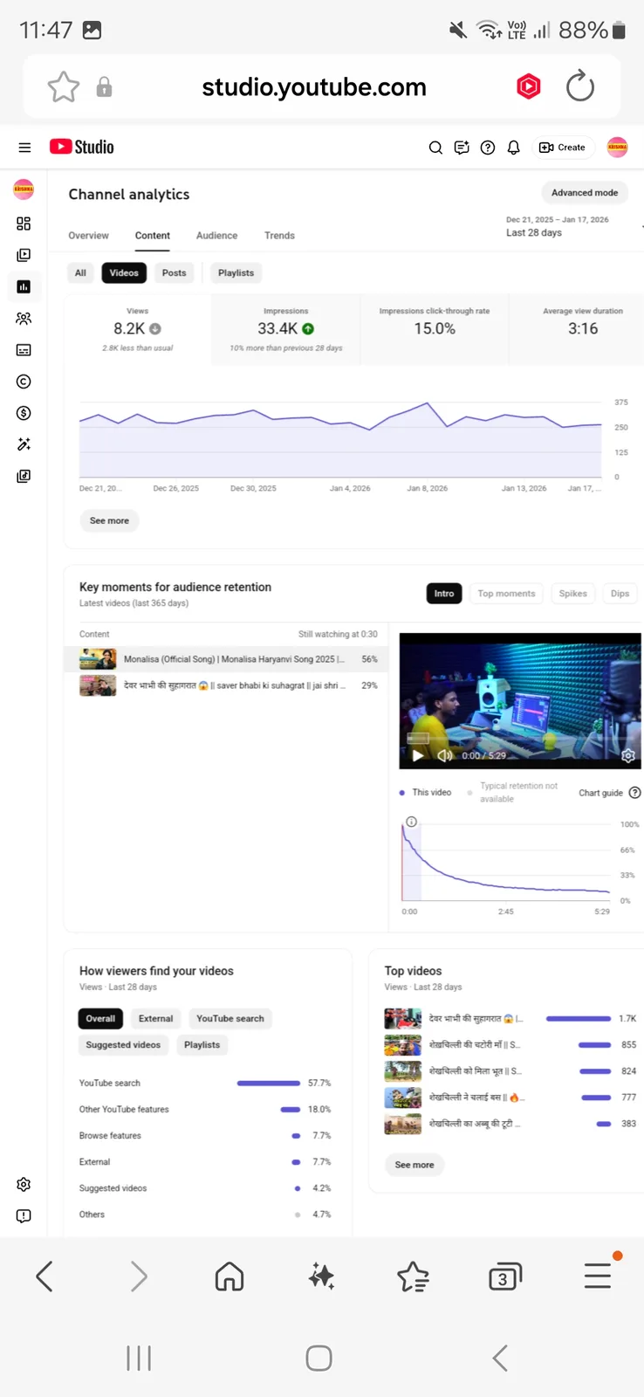Select the YouTube search chip
Viewport: 644px width, 1397px height.
[x=230, y=1019]
